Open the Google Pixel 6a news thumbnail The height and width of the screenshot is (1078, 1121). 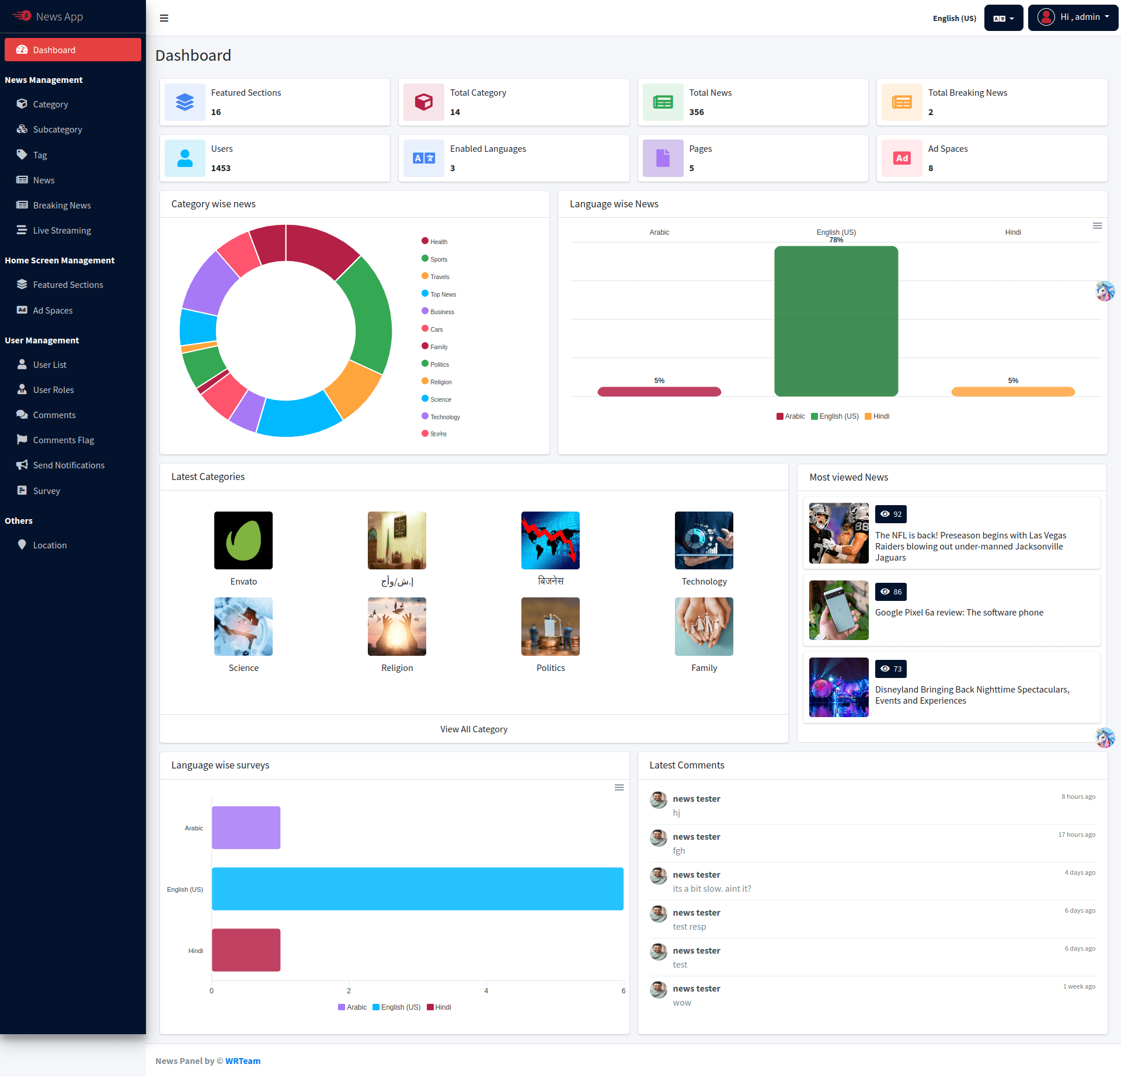tap(838, 610)
